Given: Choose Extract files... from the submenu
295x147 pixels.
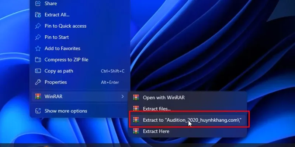Looking at the screenshot, I should 188,109.
